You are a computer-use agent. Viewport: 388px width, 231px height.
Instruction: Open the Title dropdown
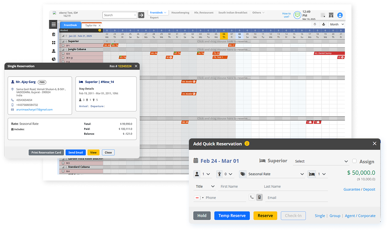pyautogui.click(x=205, y=187)
